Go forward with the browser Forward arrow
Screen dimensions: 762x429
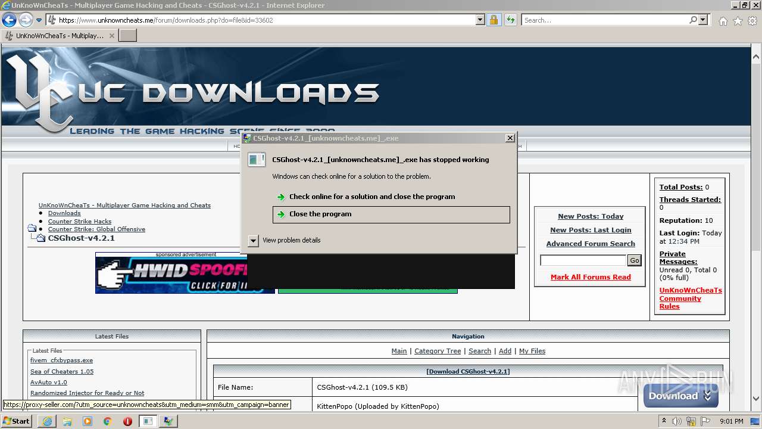click(x=26, y=20)
